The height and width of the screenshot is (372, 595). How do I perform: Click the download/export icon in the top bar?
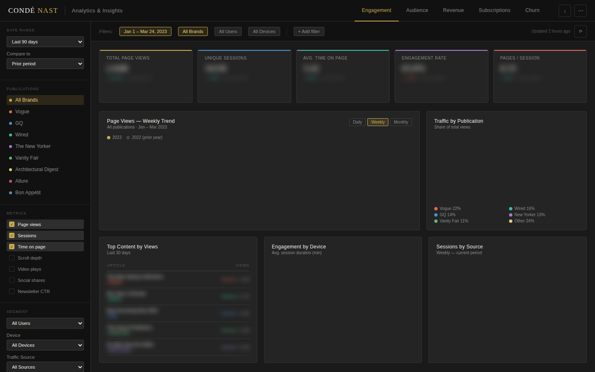565,11
